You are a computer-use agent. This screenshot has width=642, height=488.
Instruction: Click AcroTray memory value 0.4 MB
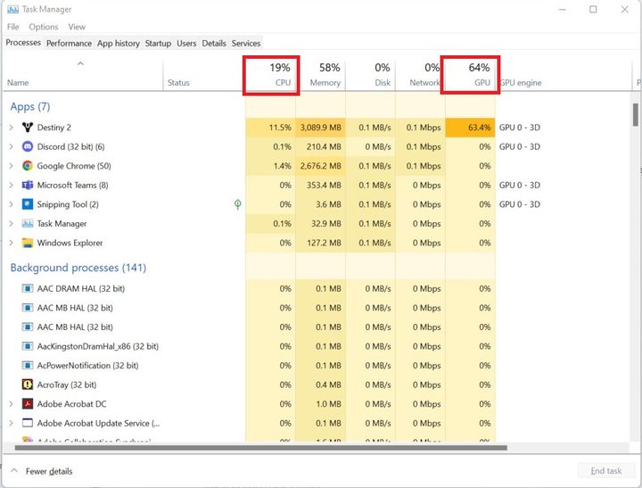328,385
